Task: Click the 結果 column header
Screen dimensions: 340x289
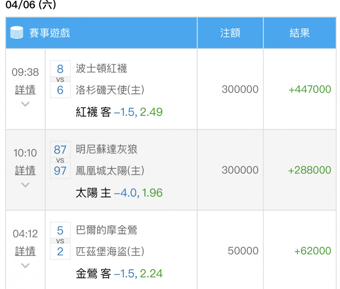Action: (x=300, y=33)
